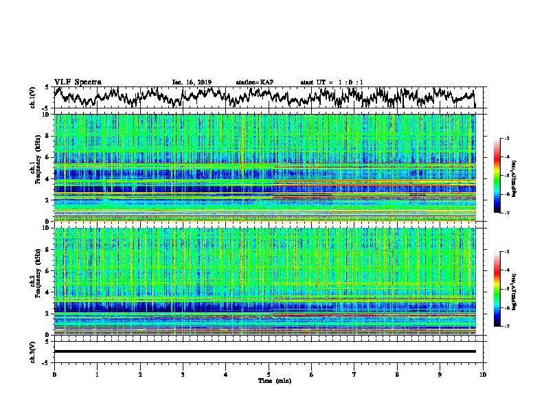Click the "9" tick label on the time axis
Screen dimensions: 544x420
[440, 375]
